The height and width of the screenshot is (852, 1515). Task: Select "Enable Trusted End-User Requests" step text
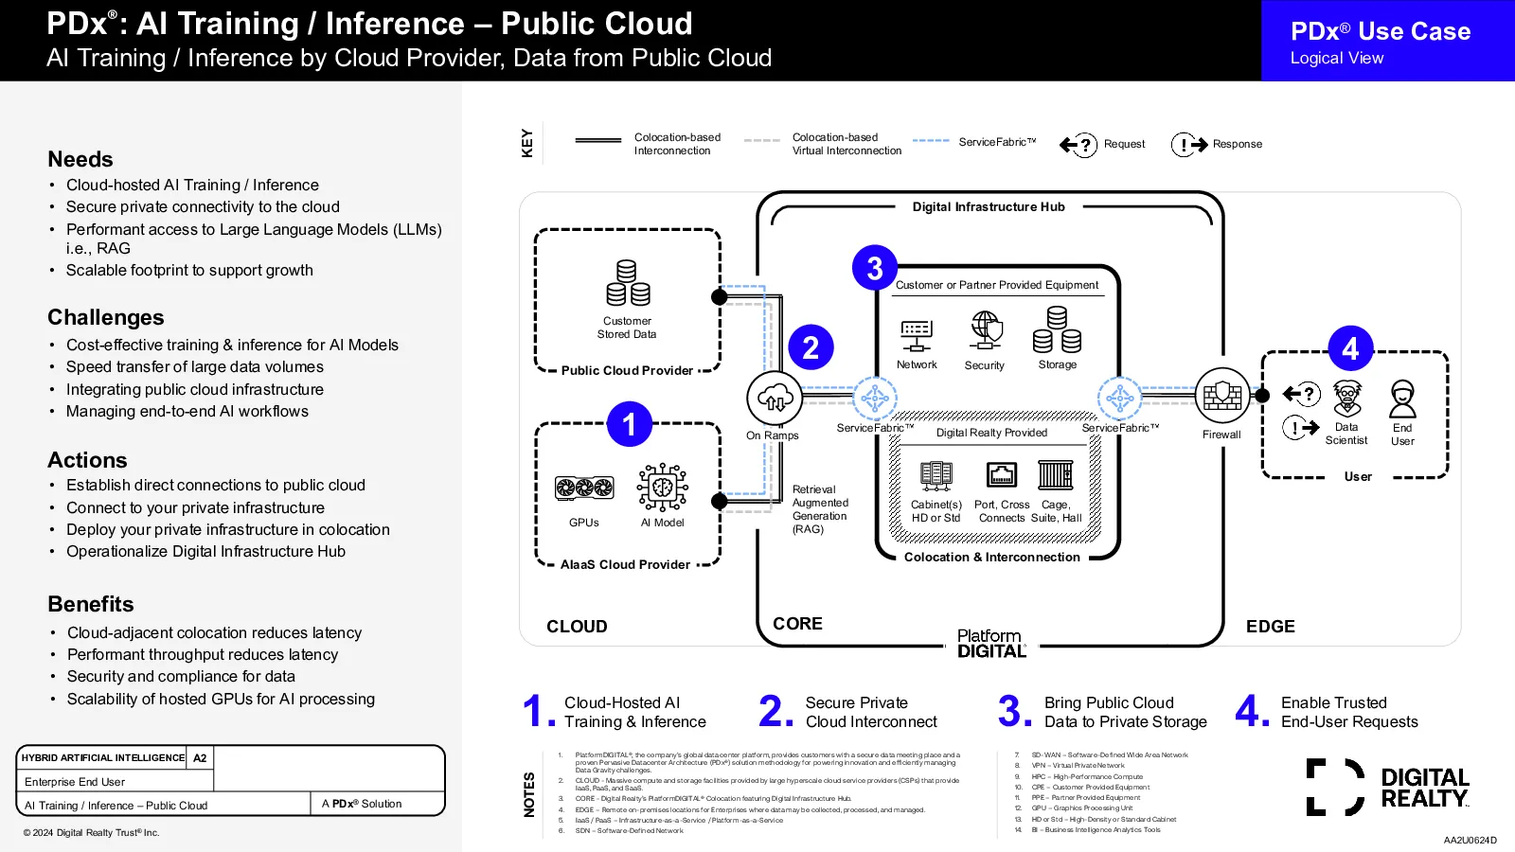[1349, 712]
